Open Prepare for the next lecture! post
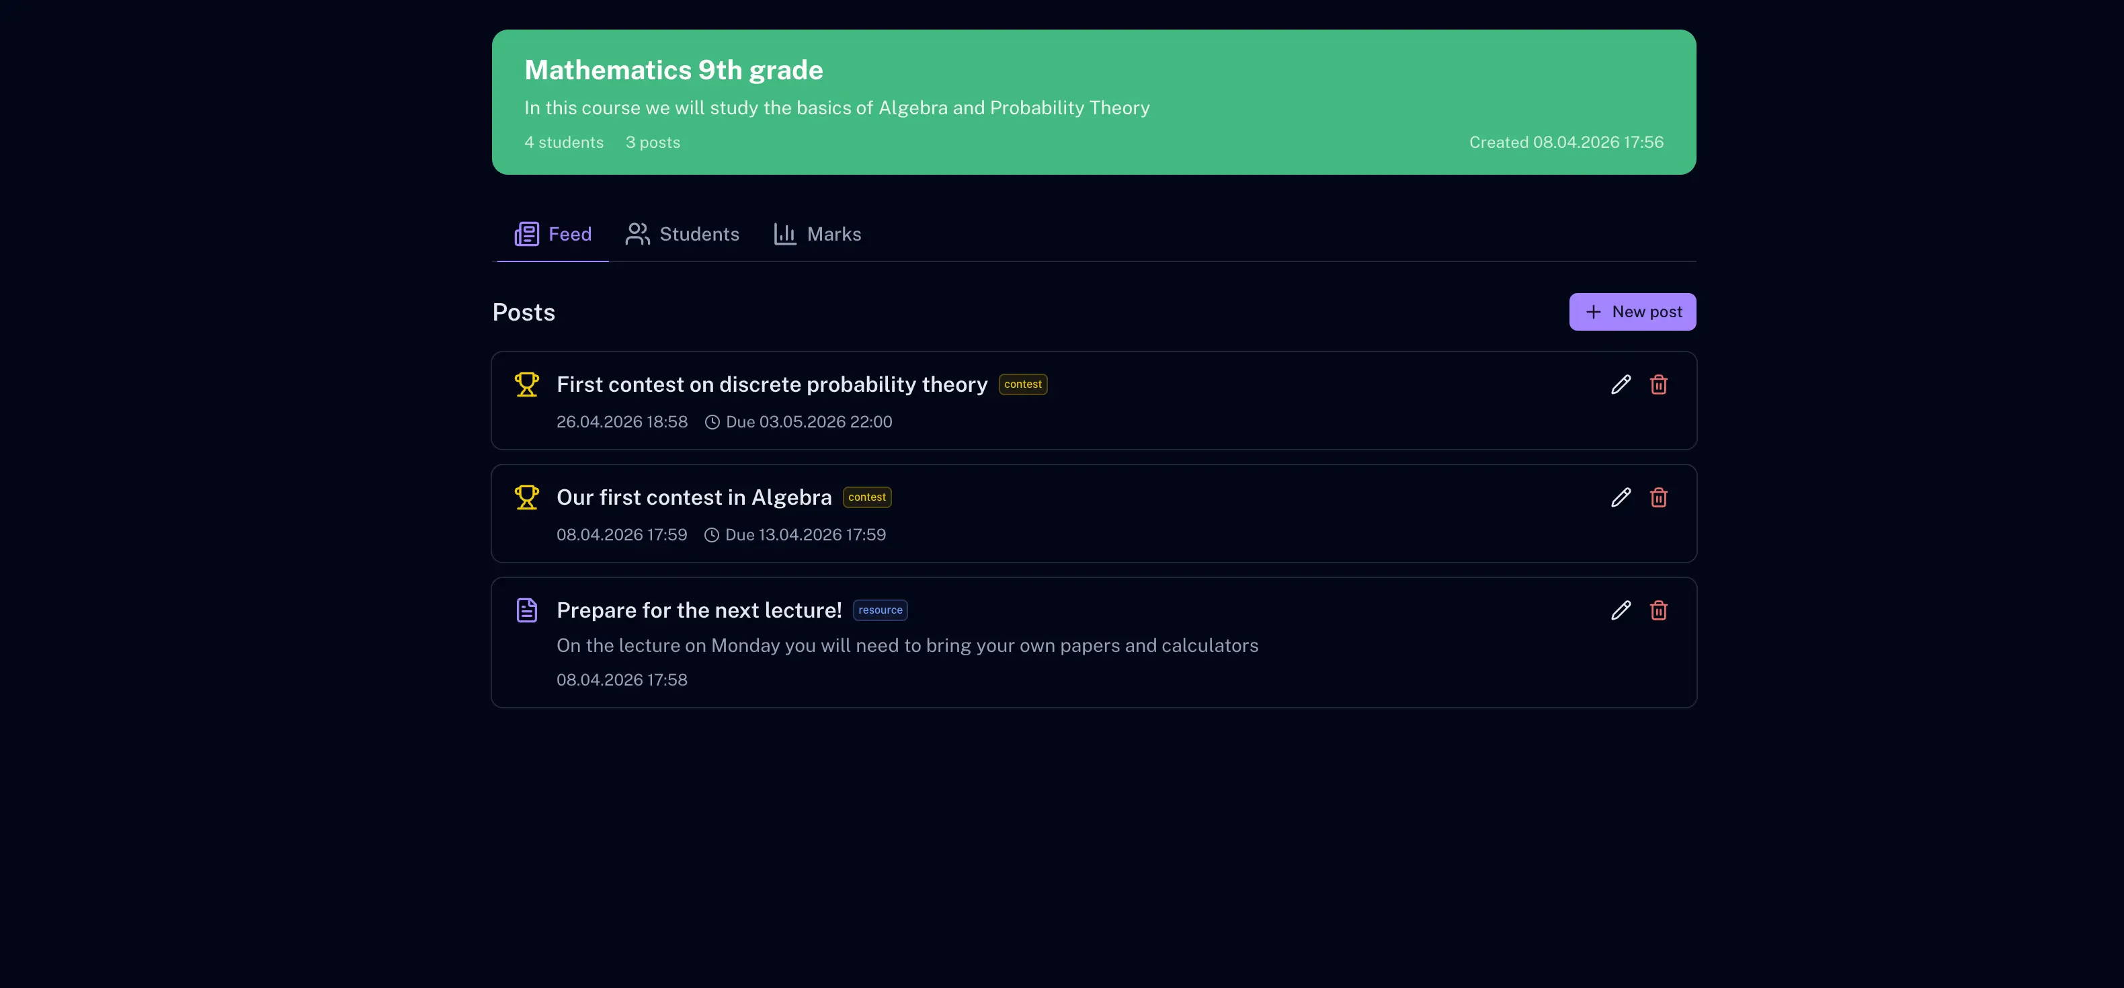 (698, 610)
